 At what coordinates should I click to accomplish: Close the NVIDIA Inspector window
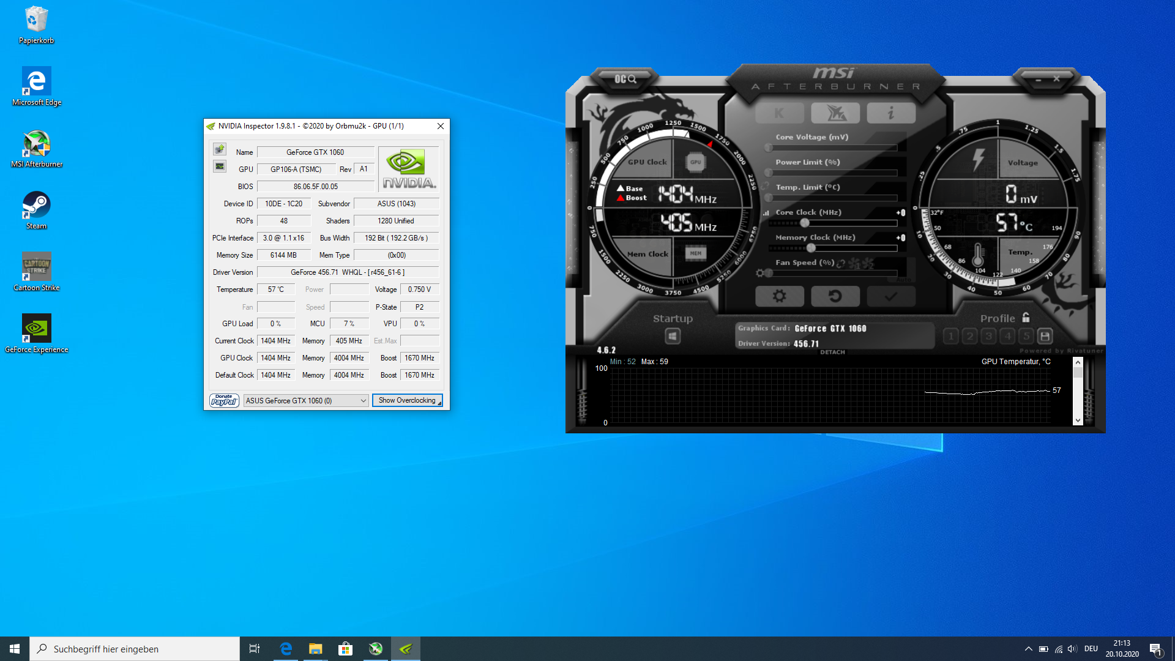coord(441,126)
